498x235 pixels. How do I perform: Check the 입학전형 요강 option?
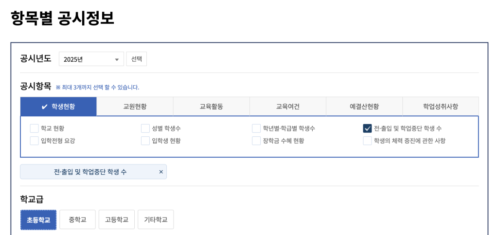[x=35, y=141]
